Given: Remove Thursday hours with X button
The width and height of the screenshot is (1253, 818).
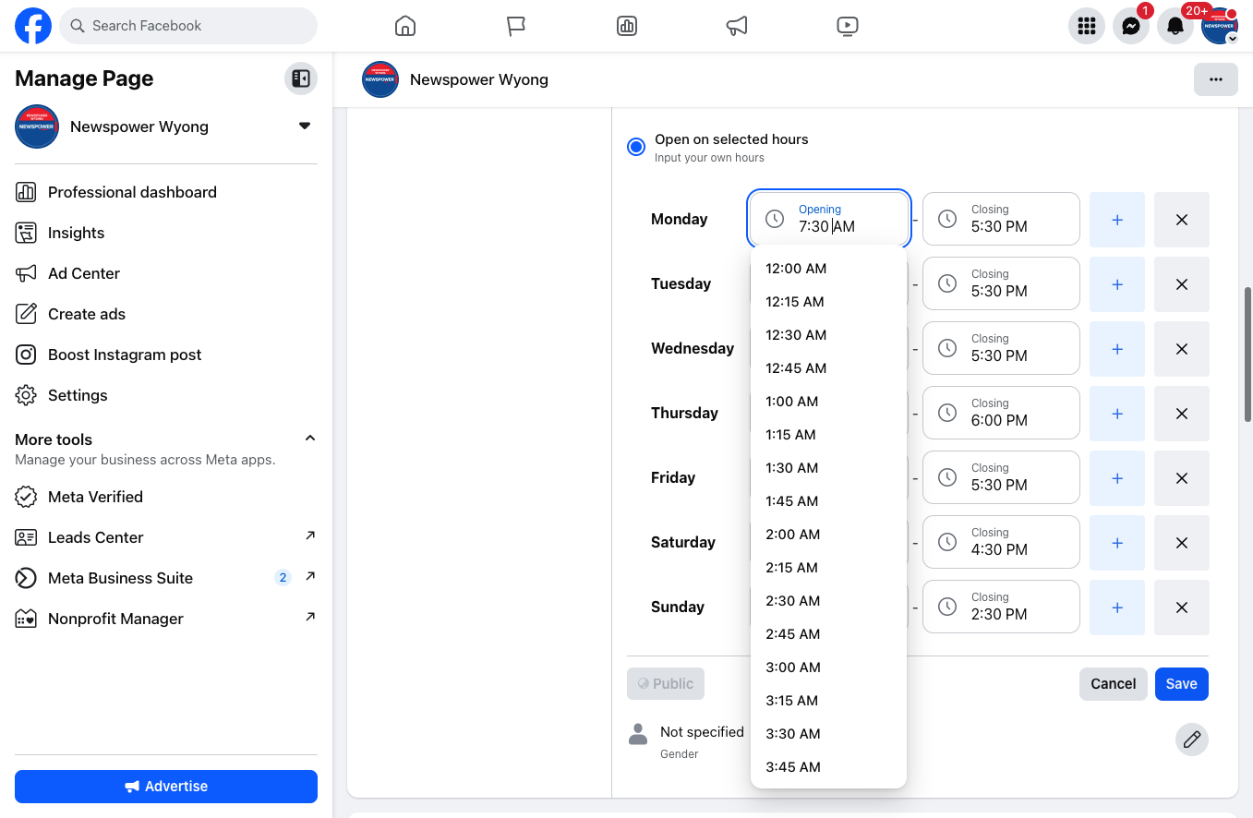Looking at the screenshot, I should [x=1182, y=414].
